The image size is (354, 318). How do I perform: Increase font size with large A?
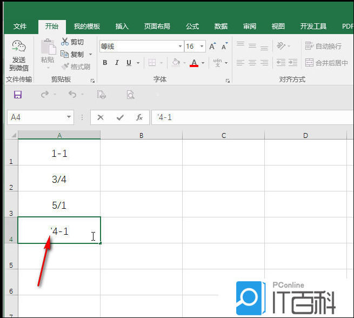(212, 47)
